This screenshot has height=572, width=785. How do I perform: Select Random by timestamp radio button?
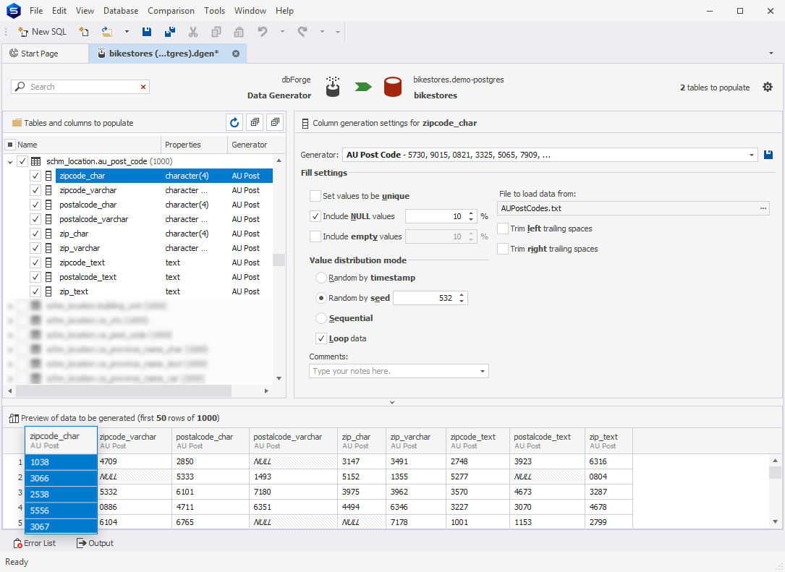[321, 278]
